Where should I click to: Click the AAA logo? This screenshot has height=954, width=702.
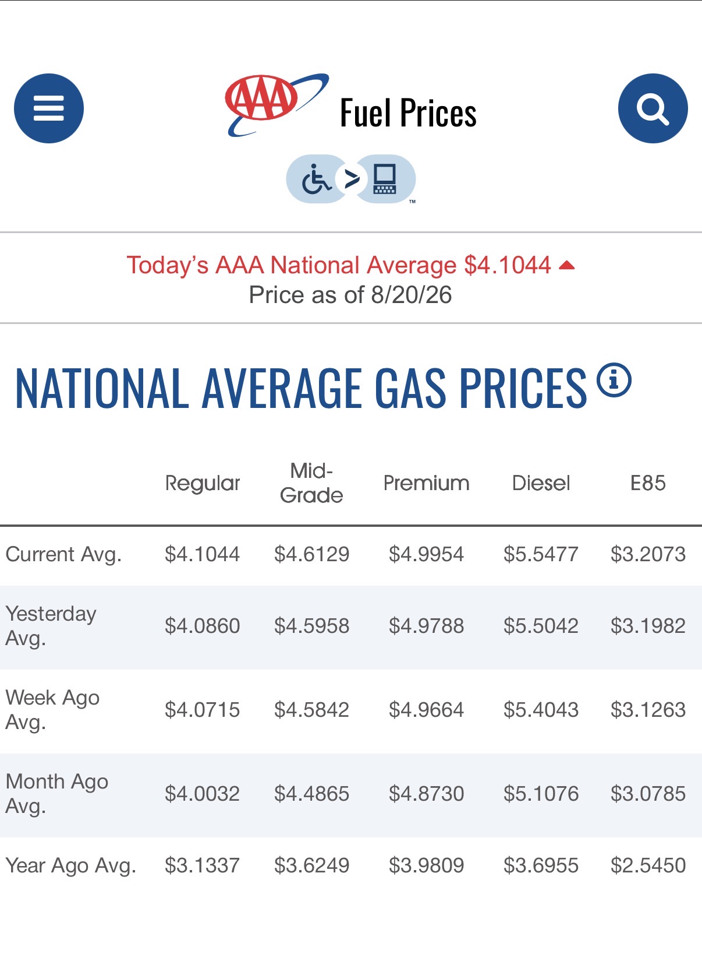click(276, 105)
